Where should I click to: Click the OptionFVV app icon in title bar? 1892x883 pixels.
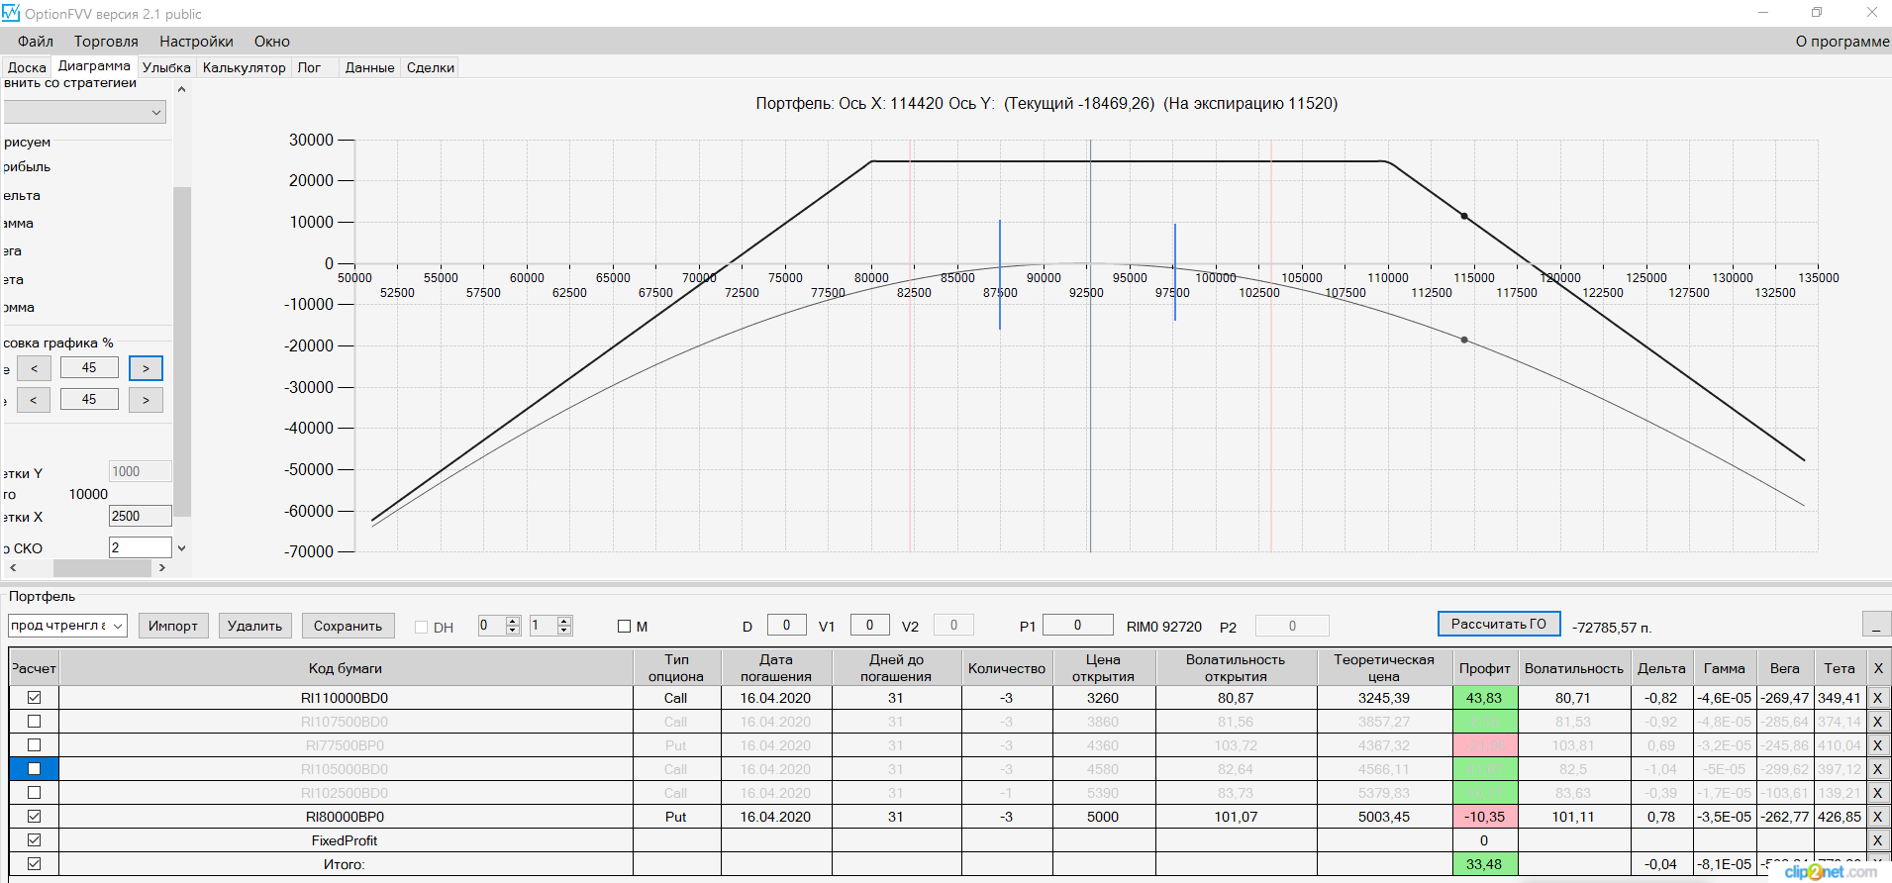click(11, 13)
